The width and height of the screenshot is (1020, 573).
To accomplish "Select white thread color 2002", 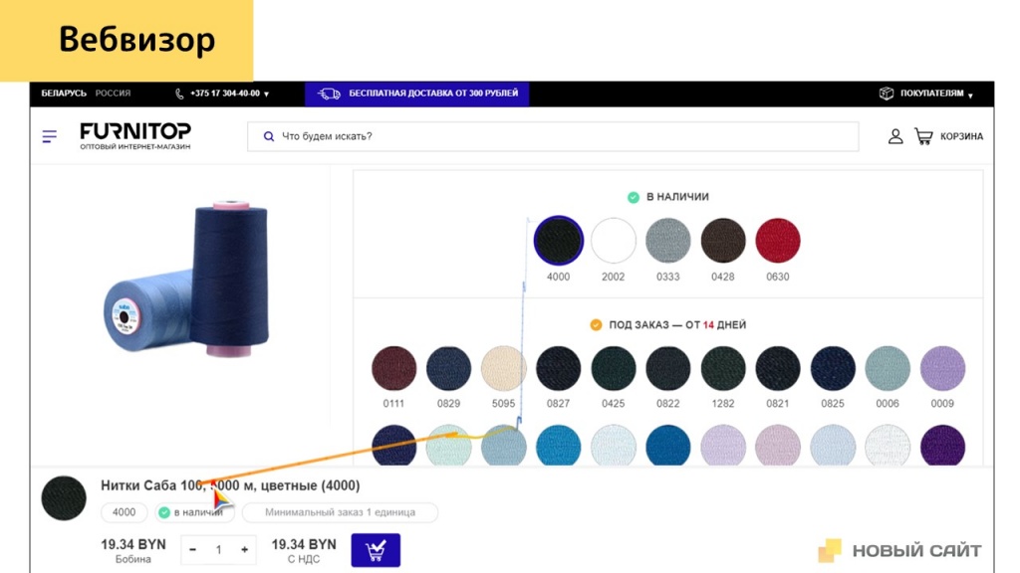I will [613, 241].
